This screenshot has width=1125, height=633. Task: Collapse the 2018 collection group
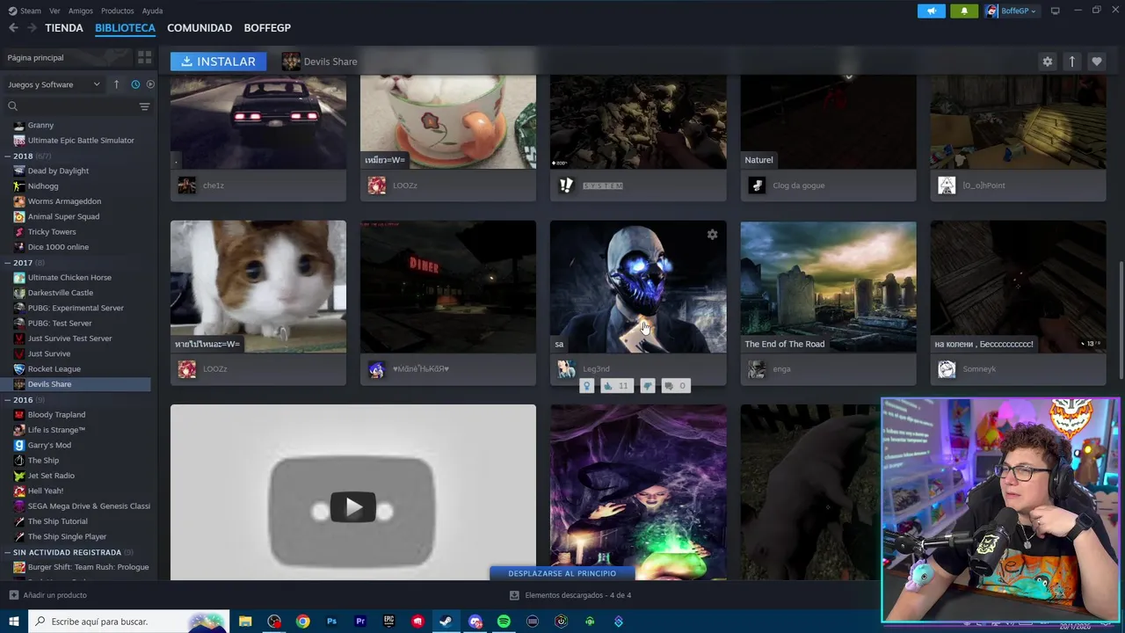point(9,156)
